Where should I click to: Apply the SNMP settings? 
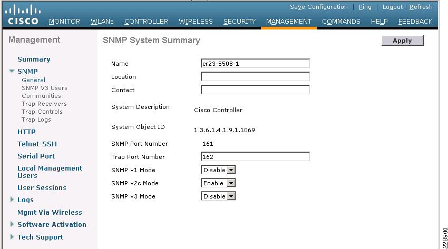[x=402, y=41]
